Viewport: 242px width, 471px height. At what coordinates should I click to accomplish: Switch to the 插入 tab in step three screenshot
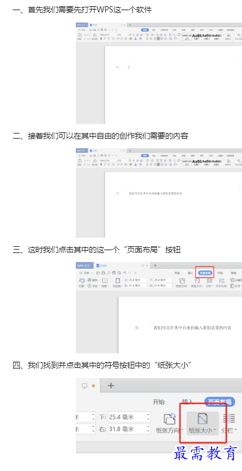(x=190, y=273)
